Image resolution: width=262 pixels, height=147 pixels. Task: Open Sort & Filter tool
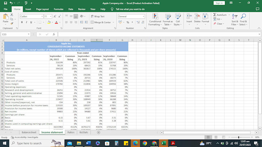click(x=235, y=20)
